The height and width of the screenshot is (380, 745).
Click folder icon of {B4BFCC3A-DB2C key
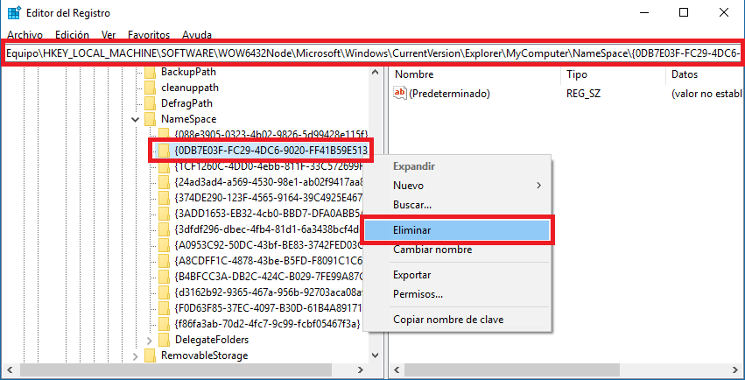[164, 276]
